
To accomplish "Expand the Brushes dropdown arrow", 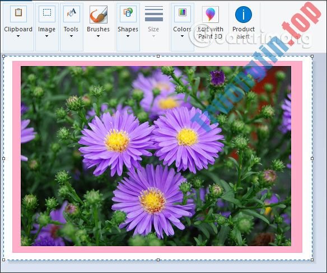I will (98, 36).
